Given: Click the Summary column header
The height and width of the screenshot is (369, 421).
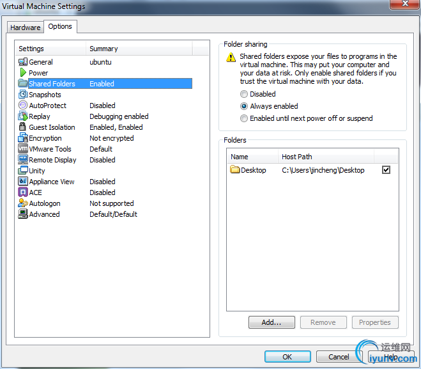Looking at the screenshot, I should (x=139, y=49).
